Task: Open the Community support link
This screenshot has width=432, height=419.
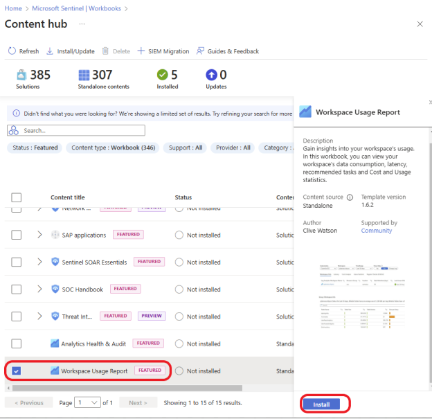Action: 377,231
